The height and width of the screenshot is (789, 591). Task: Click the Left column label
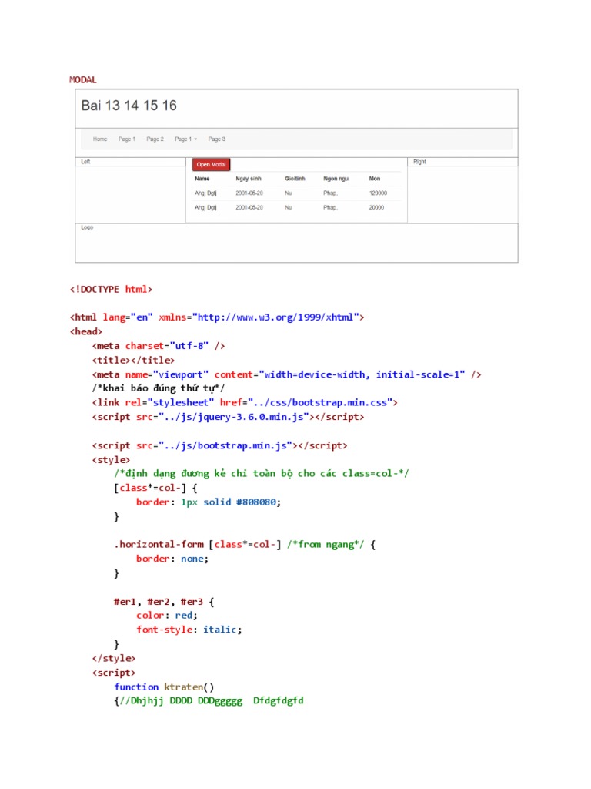85,162
